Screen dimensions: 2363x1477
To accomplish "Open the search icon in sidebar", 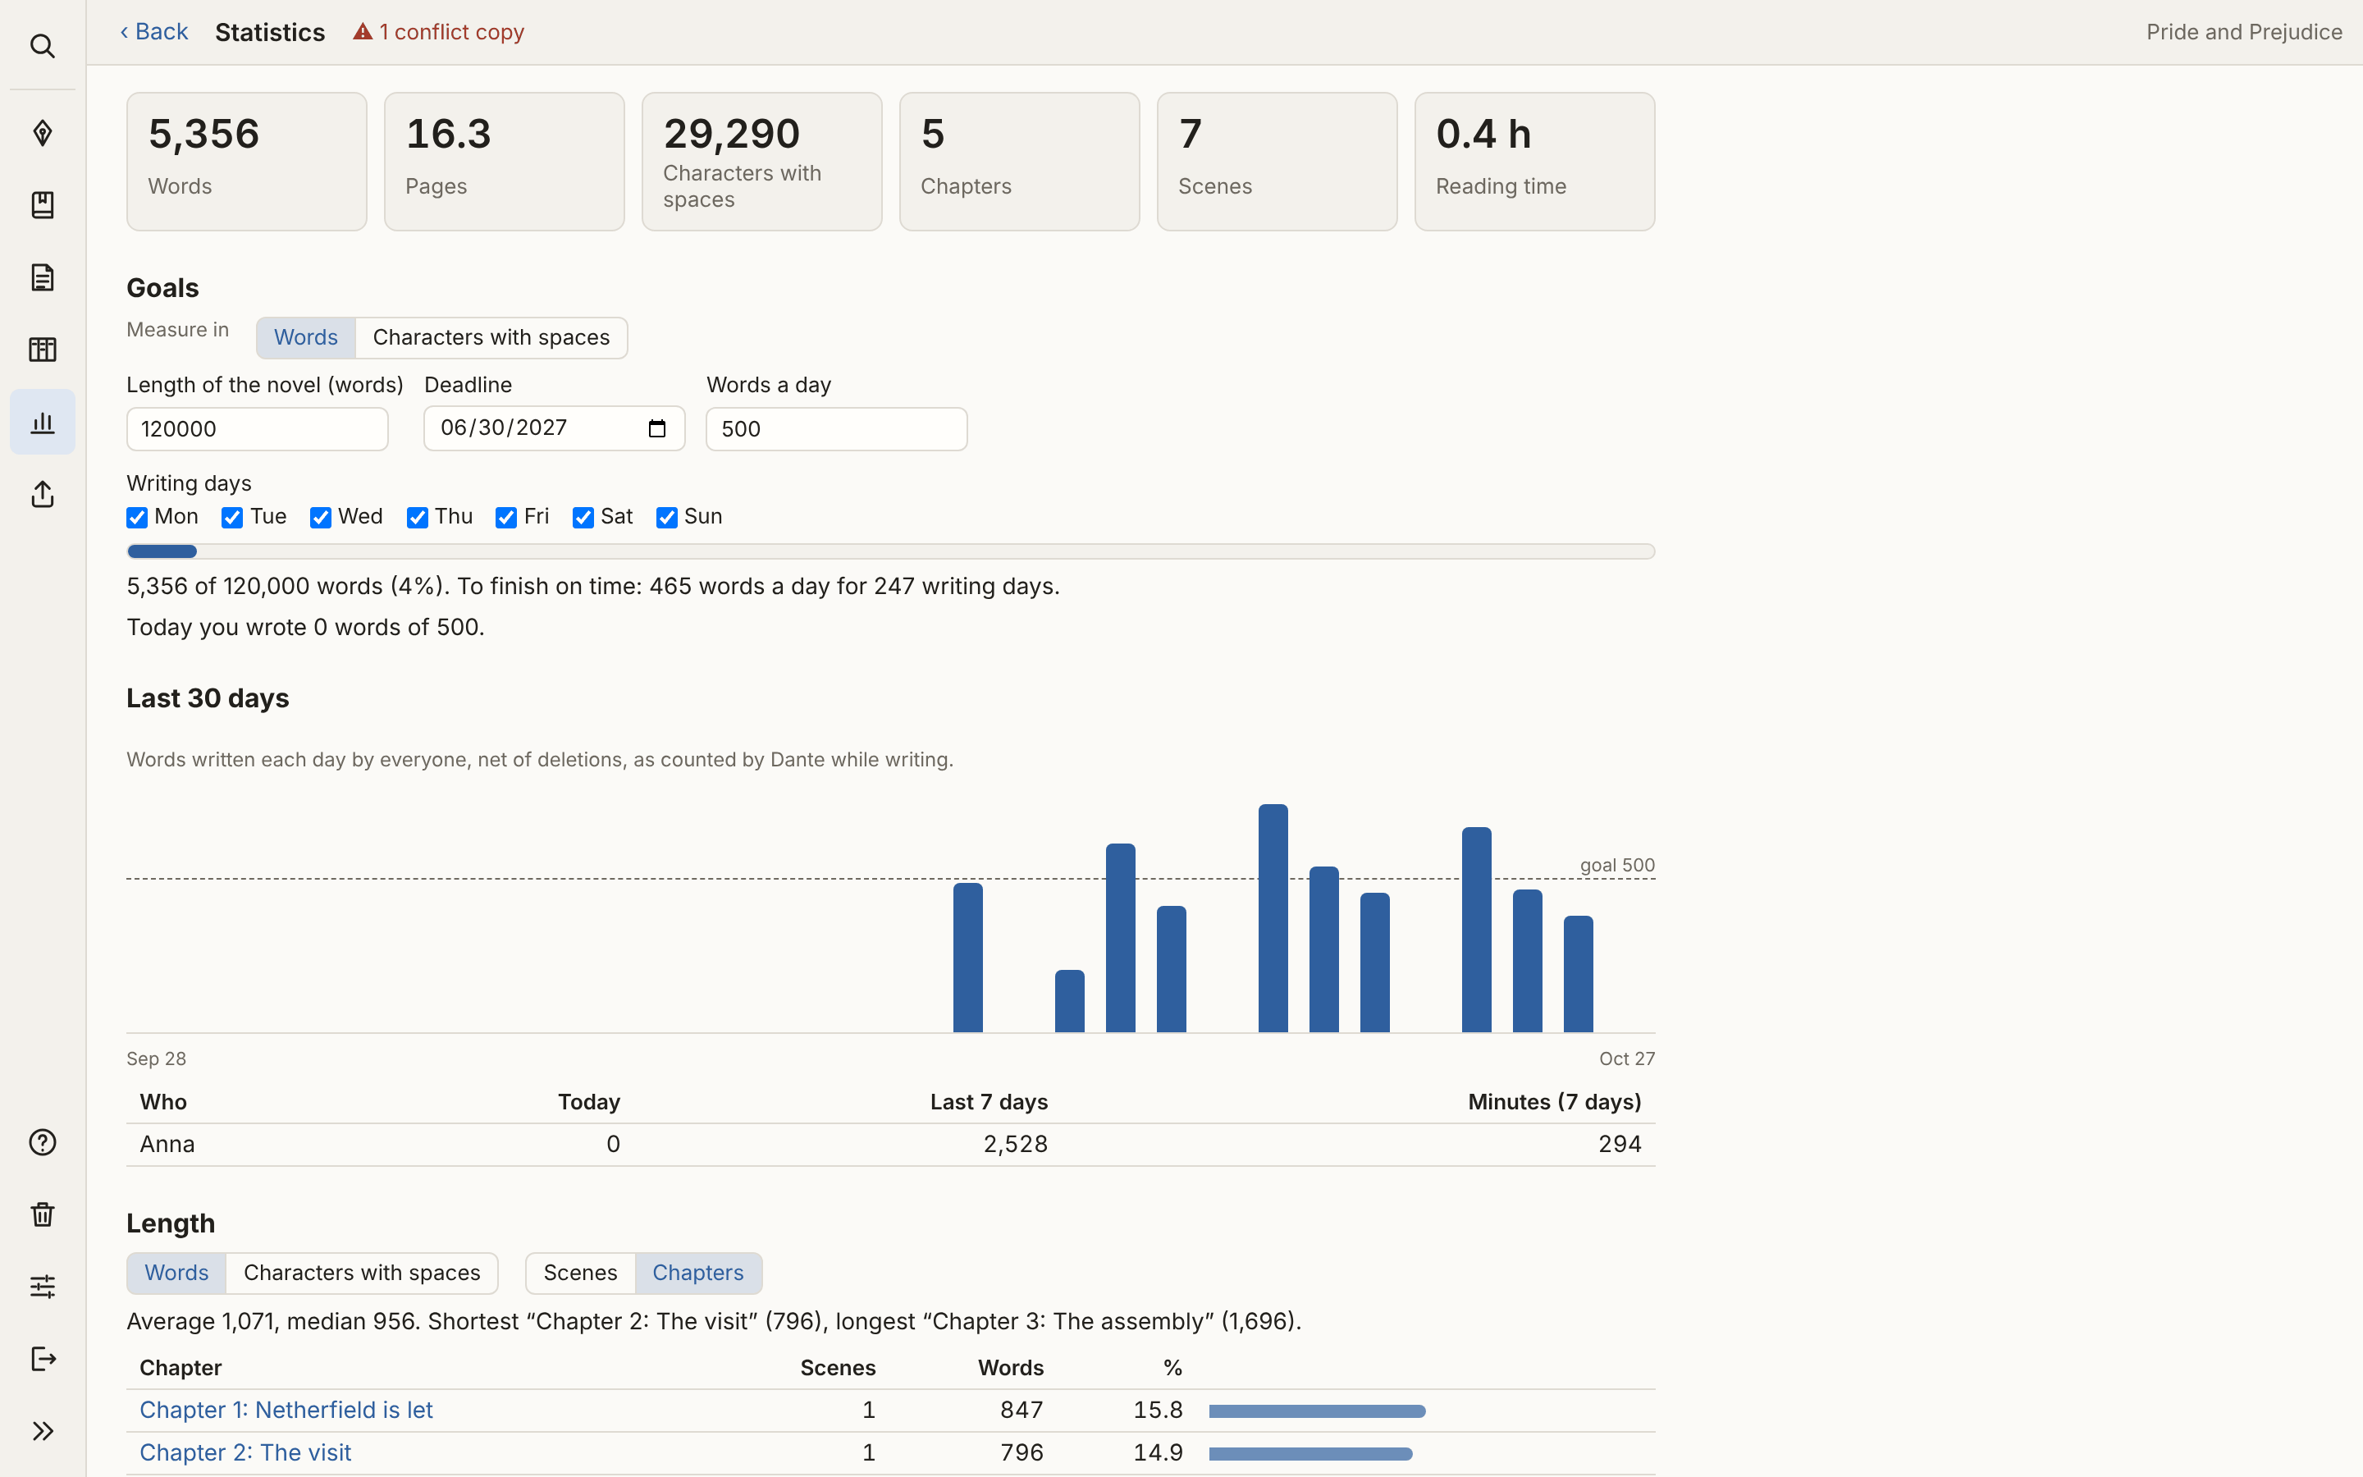I will point(42,46).
